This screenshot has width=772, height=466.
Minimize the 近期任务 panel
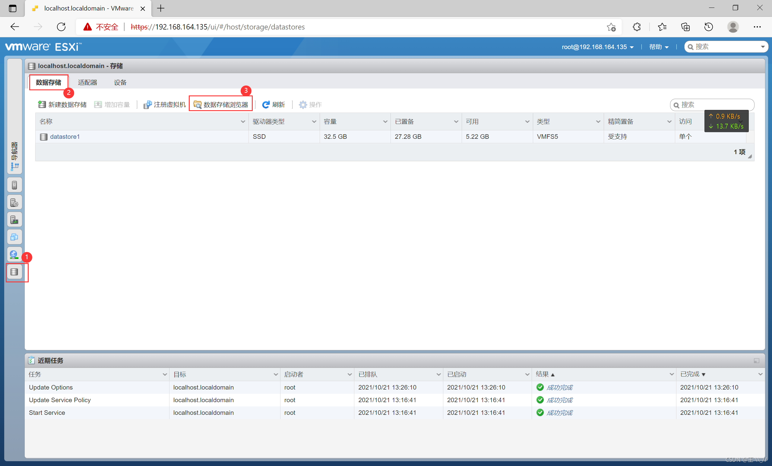pyautogui.click(x=756, y=361)
